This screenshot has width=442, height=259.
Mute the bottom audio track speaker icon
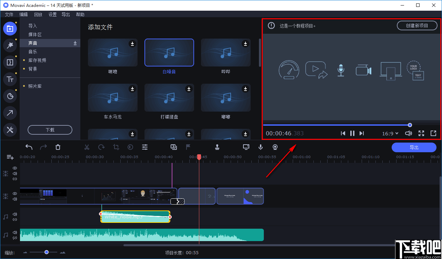(x=14, y=232)
